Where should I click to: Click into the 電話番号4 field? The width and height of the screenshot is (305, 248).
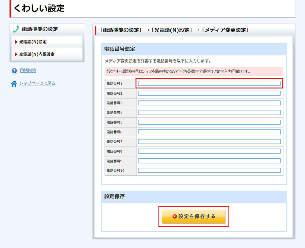tap(209, 113)
